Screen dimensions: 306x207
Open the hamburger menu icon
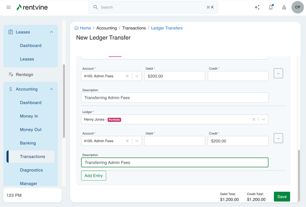click(x=8, y=7)
